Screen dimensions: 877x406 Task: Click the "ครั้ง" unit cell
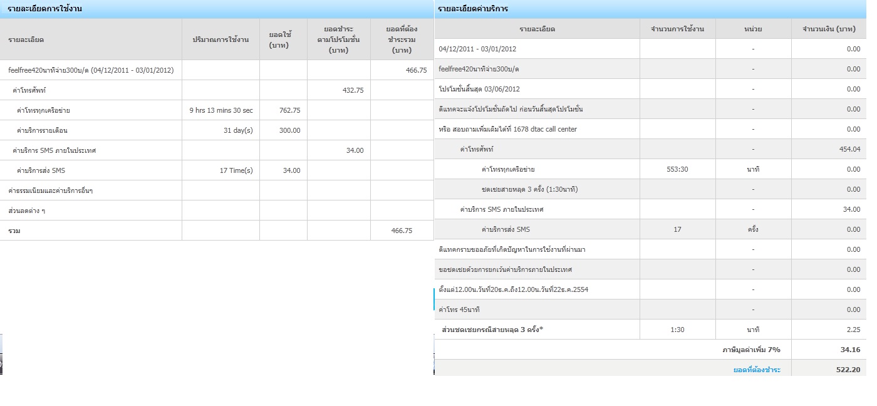pos(753,229)
